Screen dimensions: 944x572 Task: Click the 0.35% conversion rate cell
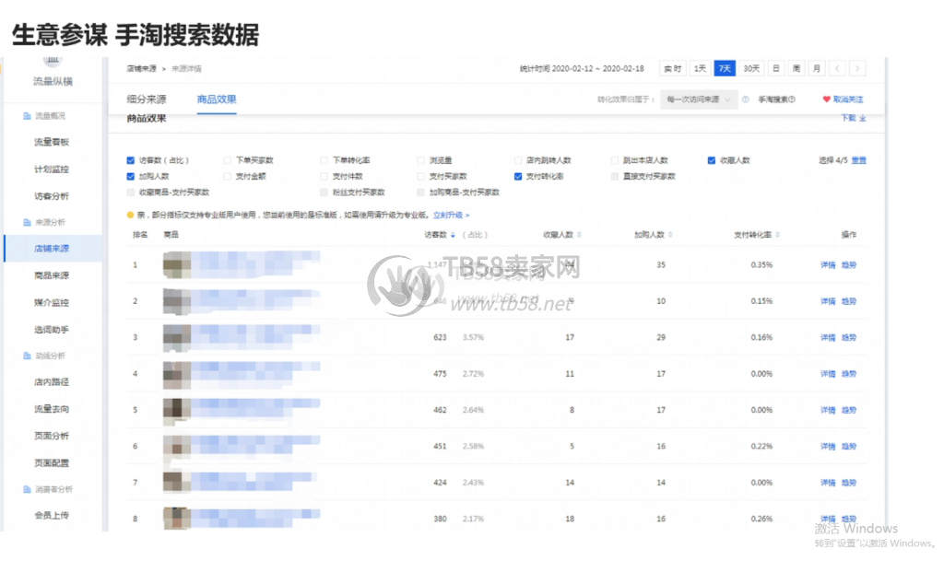click(x=761, y=265)
